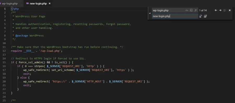Select the new-login.php editor tab
Viewport: 235px width, 103px height.
[x=38, y=3]
